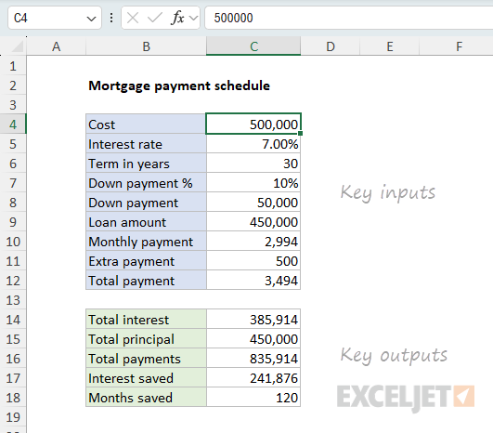Click the formula bar showing 500000
The image size is (493, 433).
[349, 18]
